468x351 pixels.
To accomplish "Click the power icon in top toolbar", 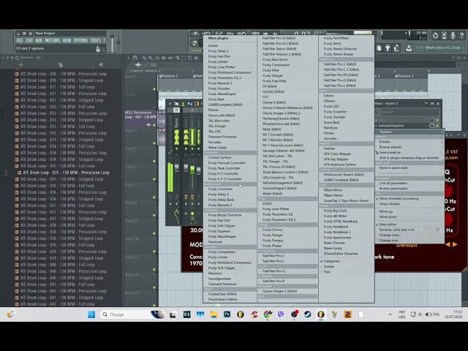I will tap(435, 36).
